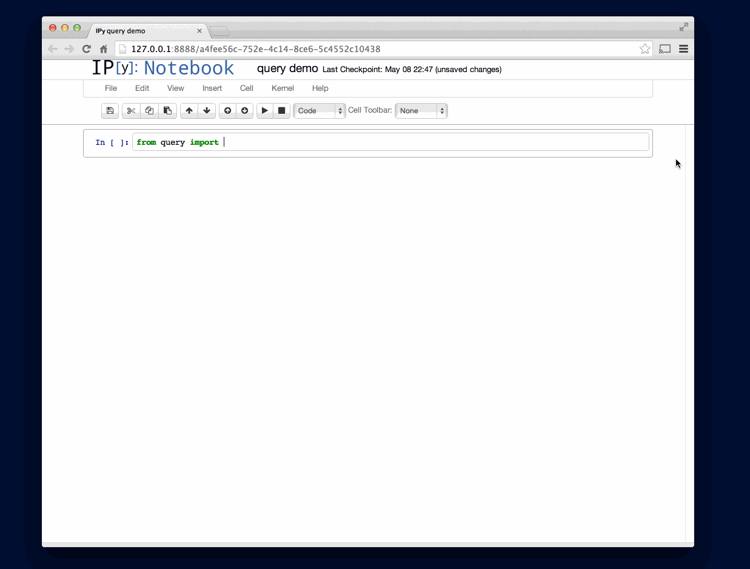The image size is (750, 569).
Task: Reload the page in the browser
Action: click(86, 49)
